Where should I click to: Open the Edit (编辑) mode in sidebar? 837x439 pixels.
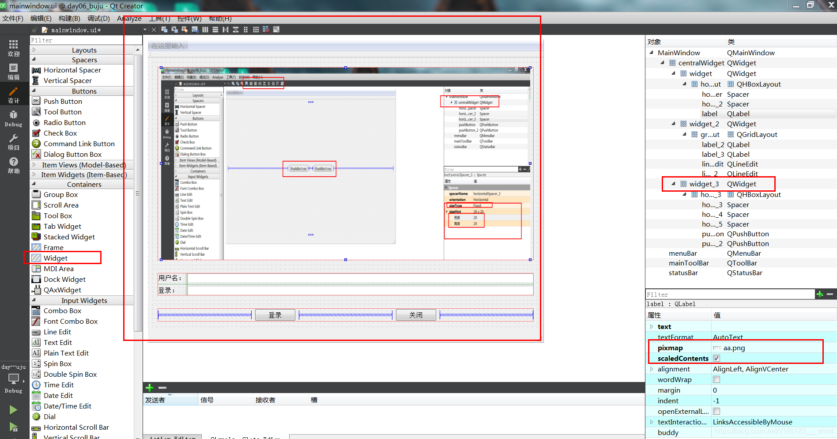pos(14,72)
